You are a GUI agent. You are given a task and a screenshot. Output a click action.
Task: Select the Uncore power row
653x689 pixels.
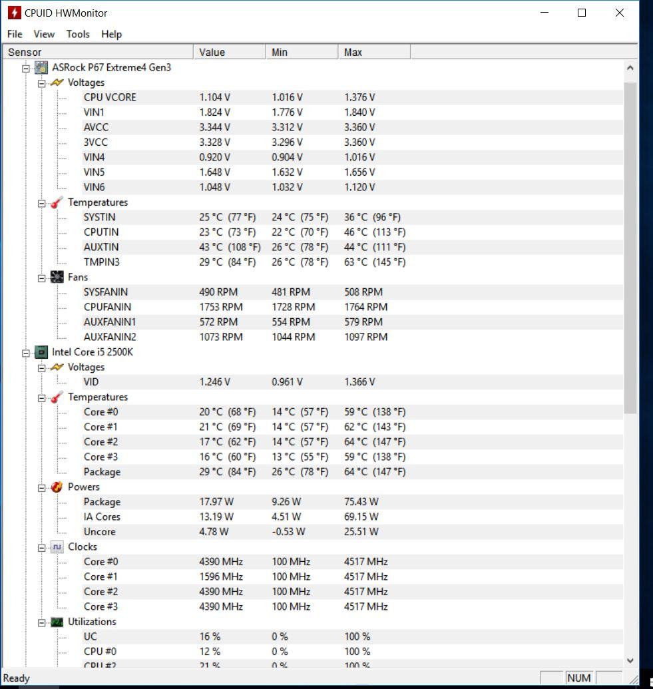click(352, 532)
